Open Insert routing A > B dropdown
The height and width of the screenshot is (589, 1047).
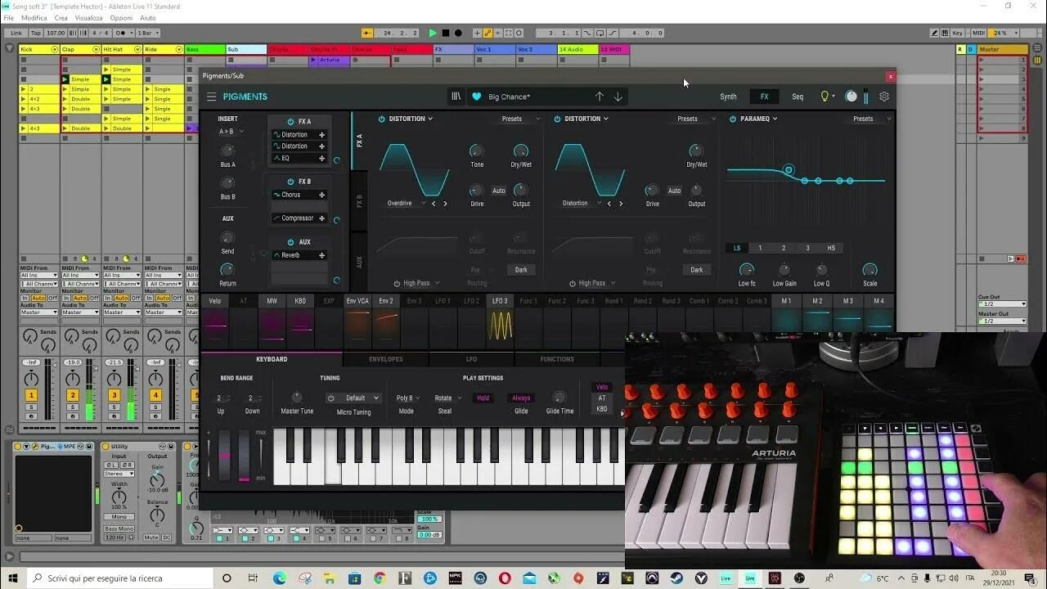click(231, 132)
